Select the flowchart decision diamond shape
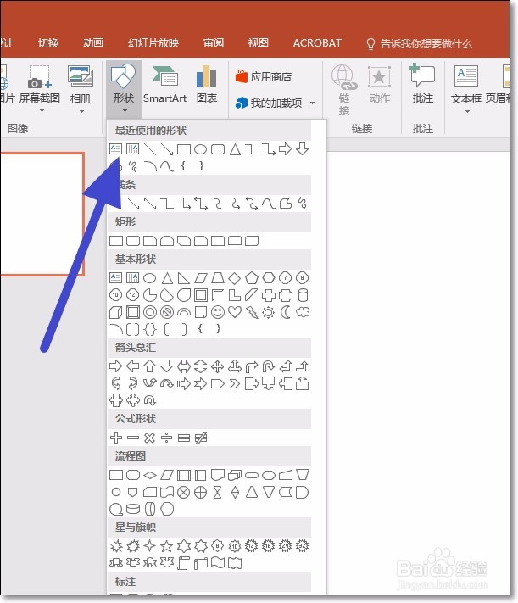The width and height of the screenshot is (518, 603). coord(150,475)
